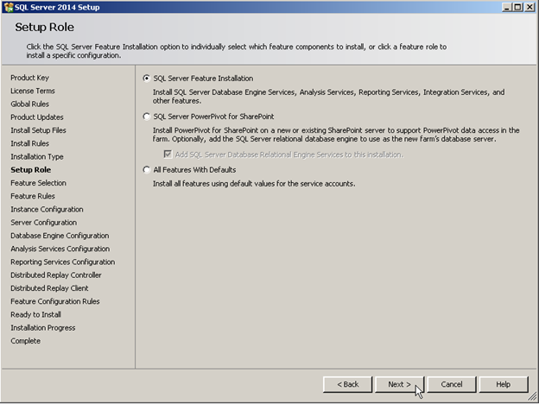This screenshot has width=539, height=404.
Task: Select Reporting Services Configuration step
Action: pyautogui.click(x=63, y=262)
